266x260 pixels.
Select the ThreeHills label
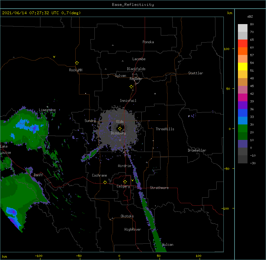(x=165, y=129)
